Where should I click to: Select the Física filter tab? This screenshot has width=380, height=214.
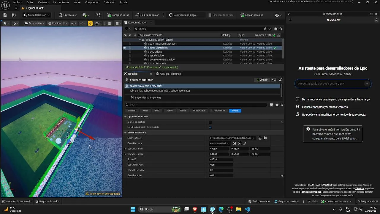[183, 111]
